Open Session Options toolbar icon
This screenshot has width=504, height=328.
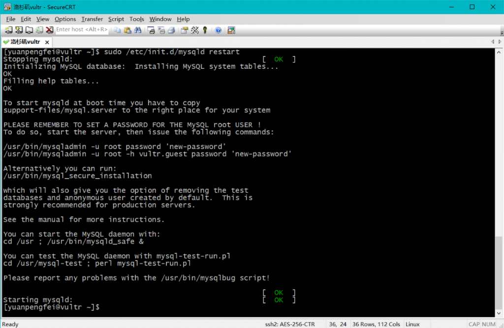(x=185, y=30)
